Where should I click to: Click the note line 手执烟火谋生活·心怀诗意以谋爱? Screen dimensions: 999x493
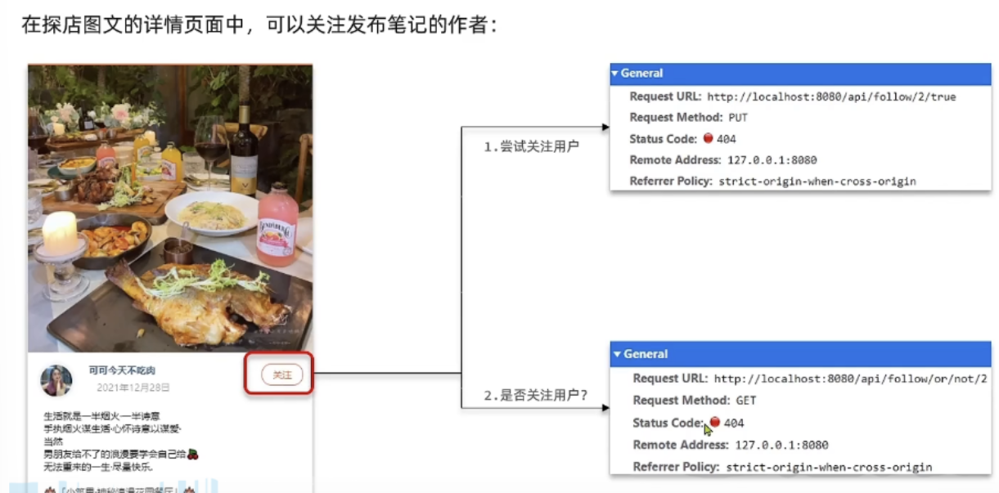[x=112, y=428]
